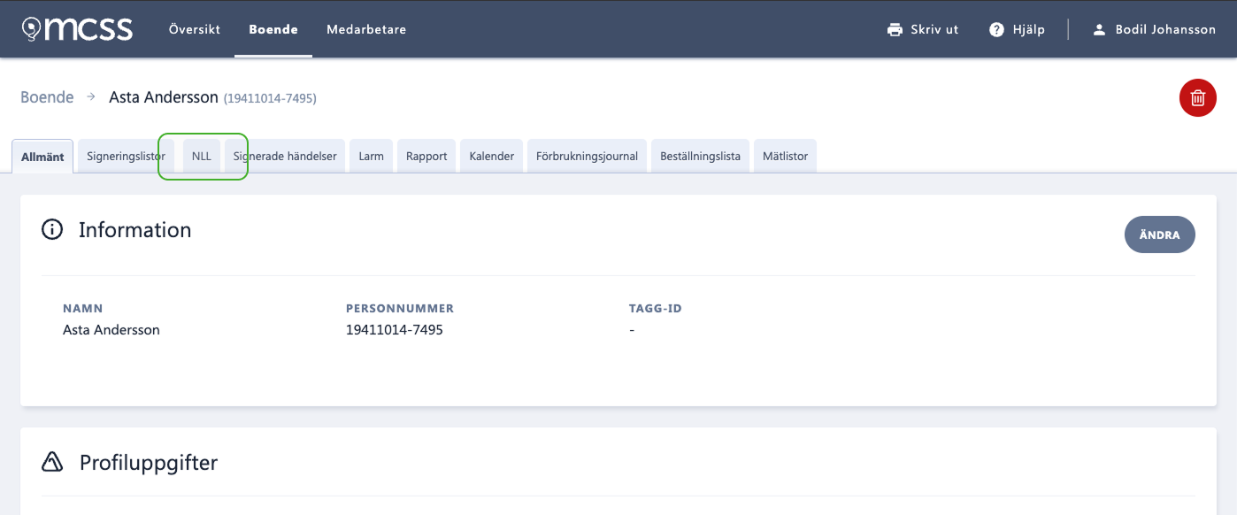Viewport: 1237px width, 515px height.
Task: Open the Rapport tab
Action: point(426,157)
